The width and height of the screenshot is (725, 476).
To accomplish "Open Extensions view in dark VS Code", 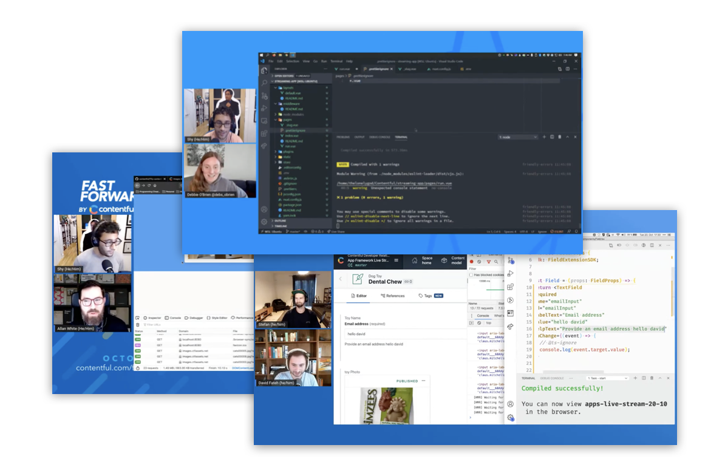I will [x=265, y=134].
